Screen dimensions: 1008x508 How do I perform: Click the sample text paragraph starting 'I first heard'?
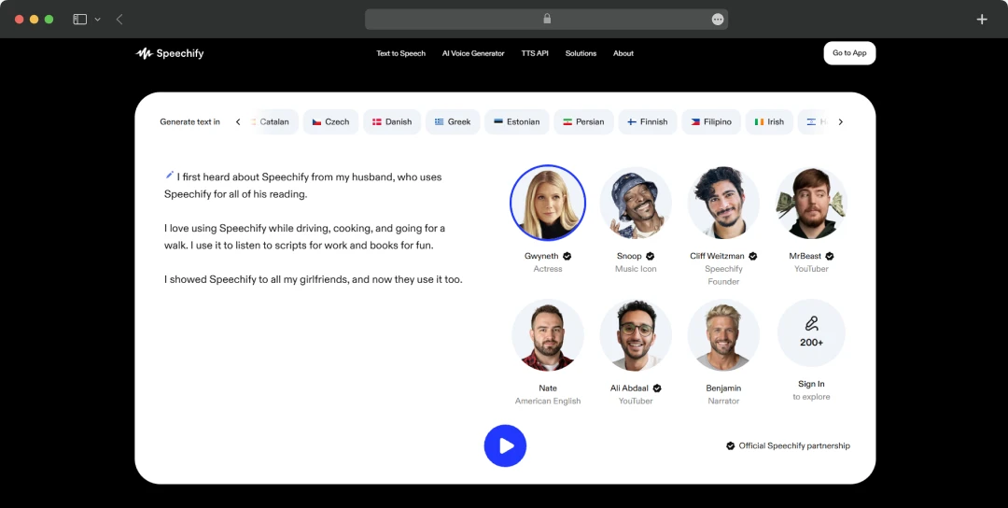pyautogui.click(x=303, y=185)
